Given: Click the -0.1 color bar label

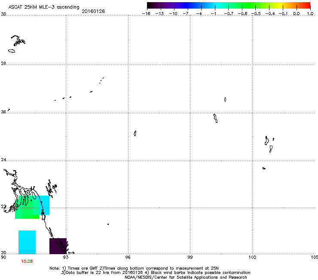Looking at the screenshot, I should (283, 14).
